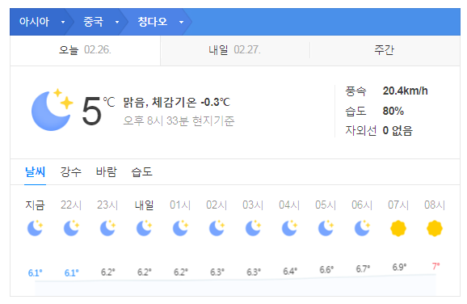Switch to the 바람 tab
Screen dimensions: 467x304
point(107,172)
